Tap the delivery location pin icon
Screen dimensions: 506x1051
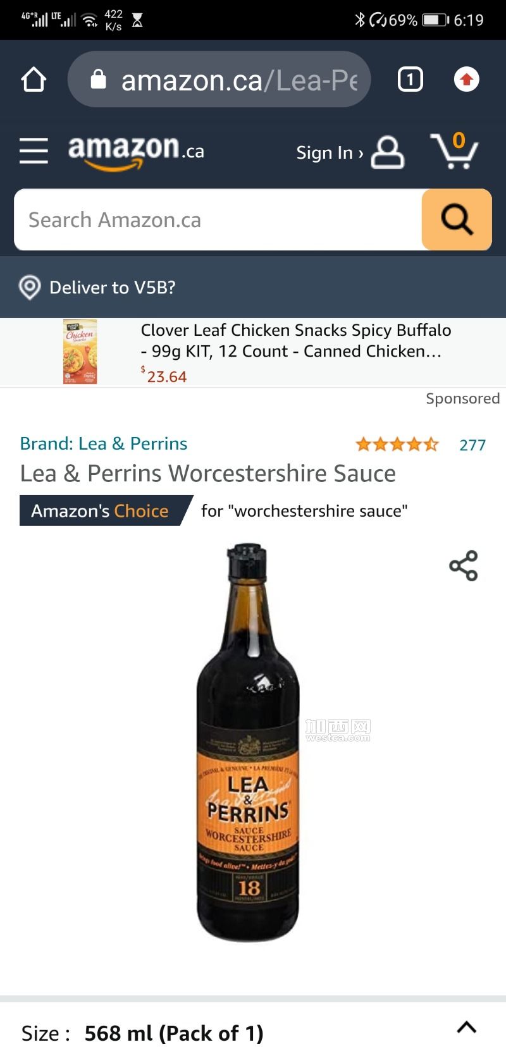[x=30, y=288]
